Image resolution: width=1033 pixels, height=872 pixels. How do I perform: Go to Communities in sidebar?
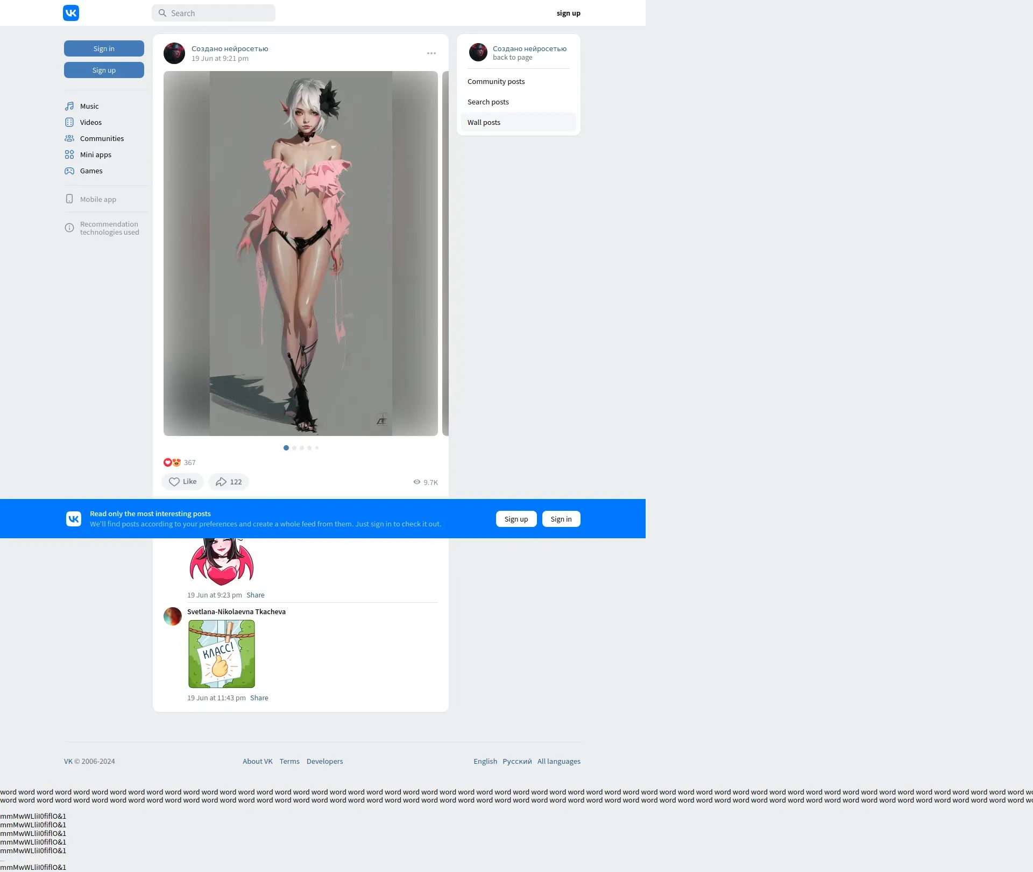pyautogui.click(x=102, y=138)
